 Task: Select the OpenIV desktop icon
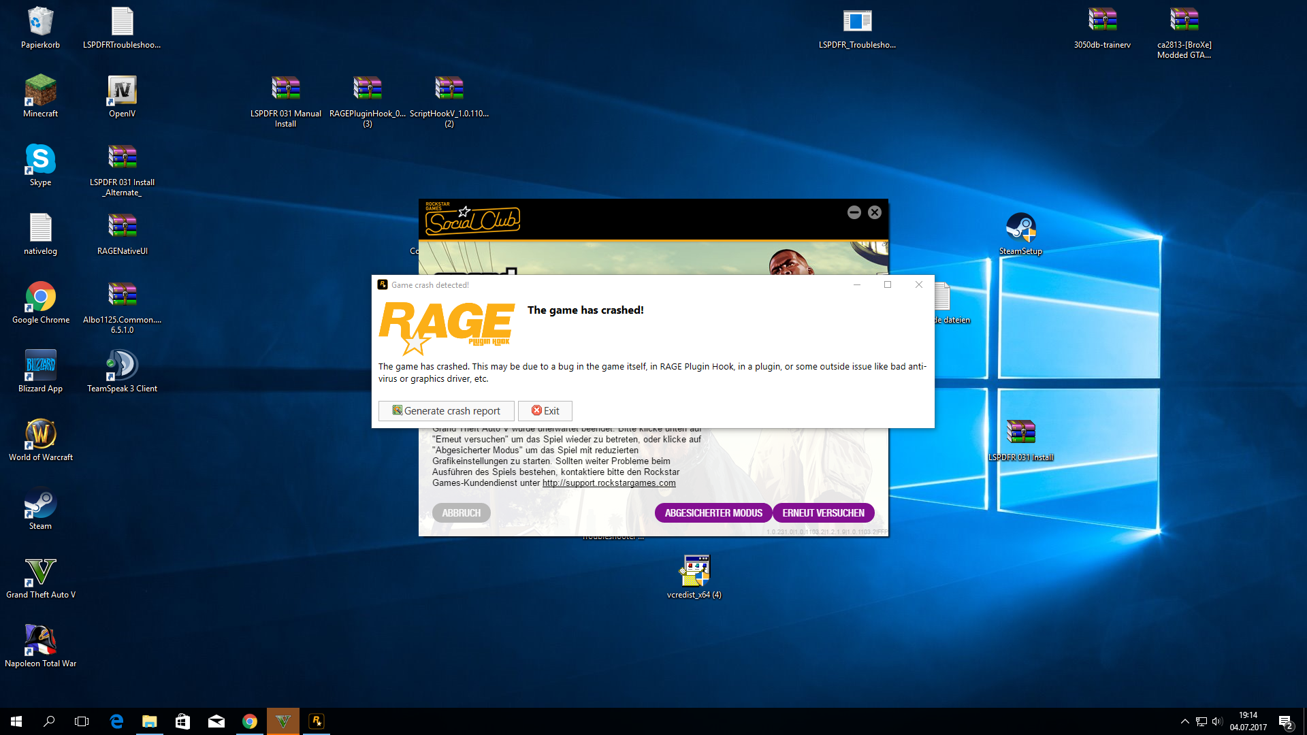[122, 92]
